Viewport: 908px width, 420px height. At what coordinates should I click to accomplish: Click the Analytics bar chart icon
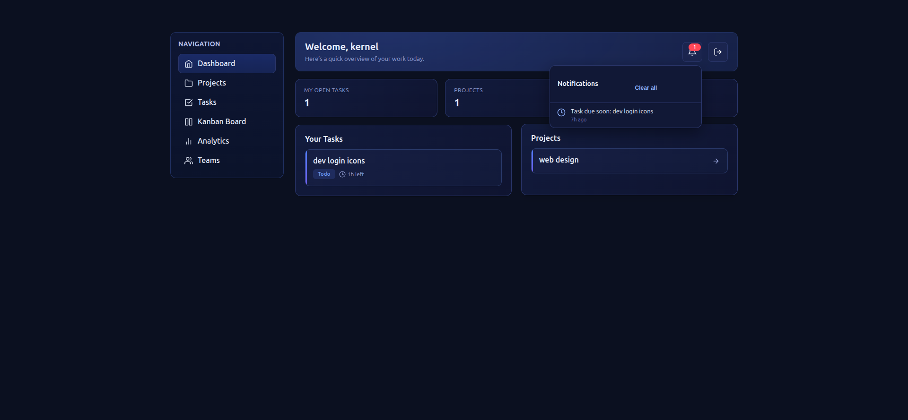[x=189, y=141]
